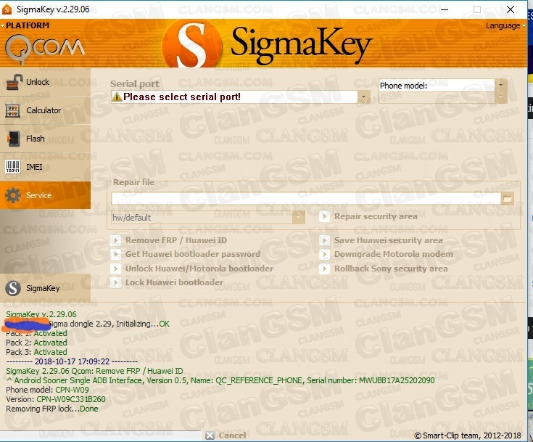The height and width of the screenshot is (442, 533).
Task: Click the Repair file path field
Action: click(x=306, y=198)
